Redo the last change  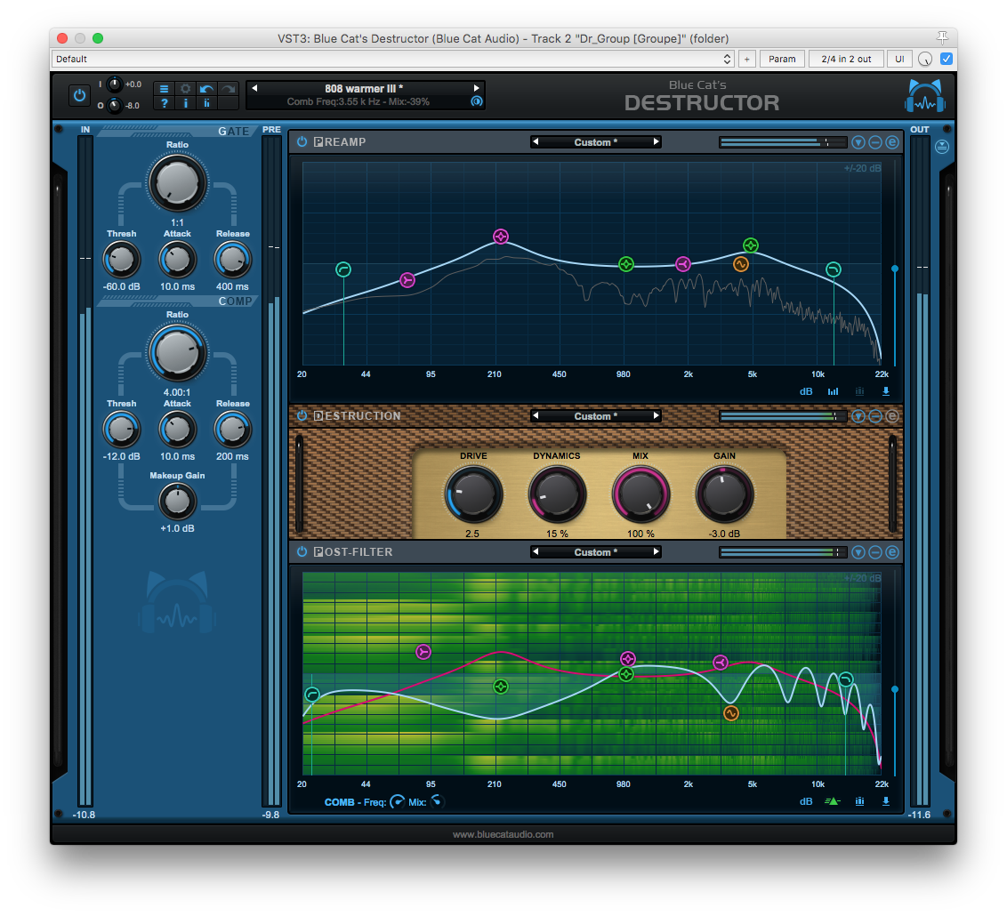pyautogui.click(x=228, y=88)
